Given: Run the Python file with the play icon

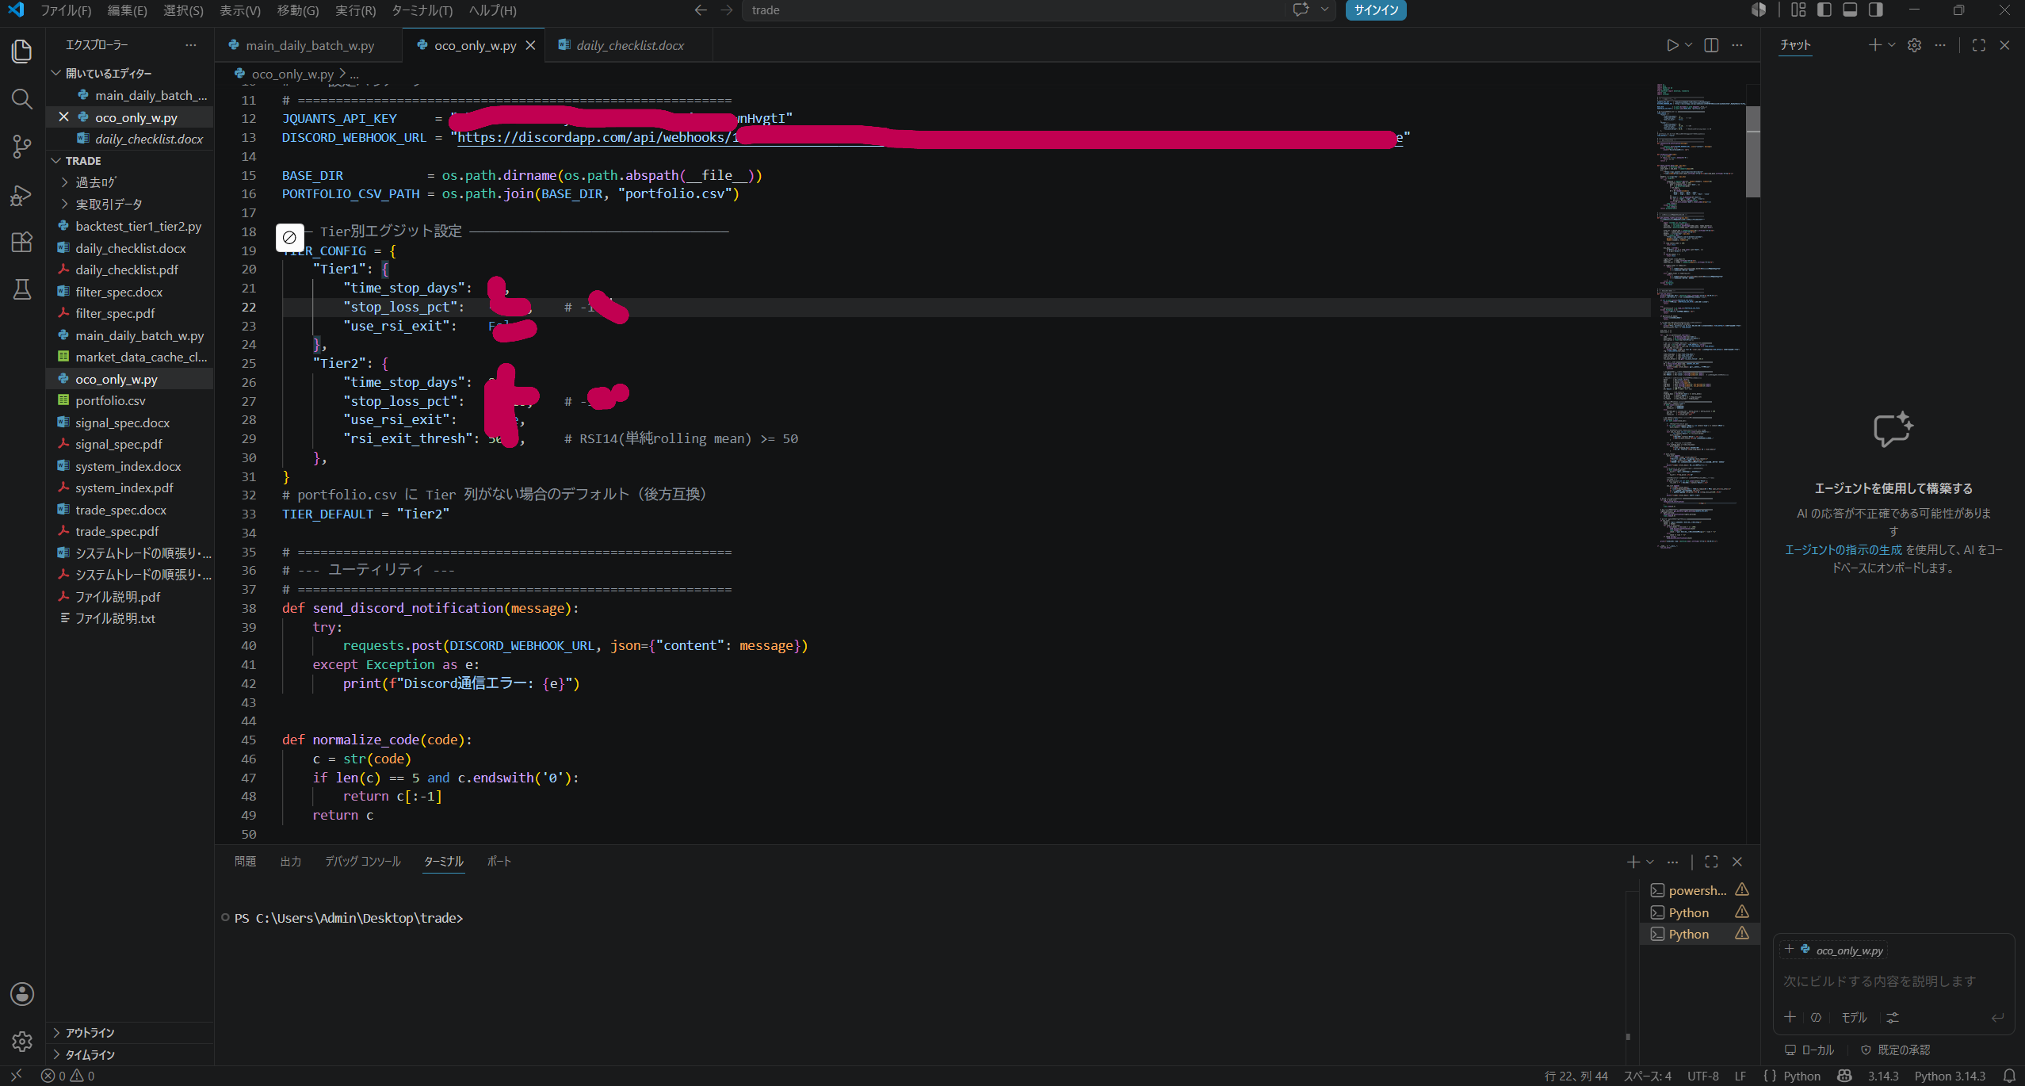Looking at the screenshot, I should tap(1672, 45).
